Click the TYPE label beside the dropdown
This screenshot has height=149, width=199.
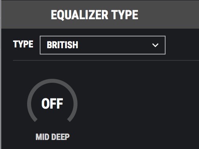pos(23,44)
